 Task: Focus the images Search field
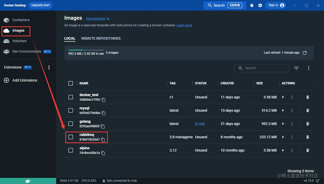point(262,68)
